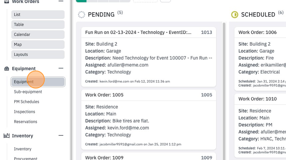Open the Equipment submenu item
This screenshot has width=286, height=160.
pos(38,82)
